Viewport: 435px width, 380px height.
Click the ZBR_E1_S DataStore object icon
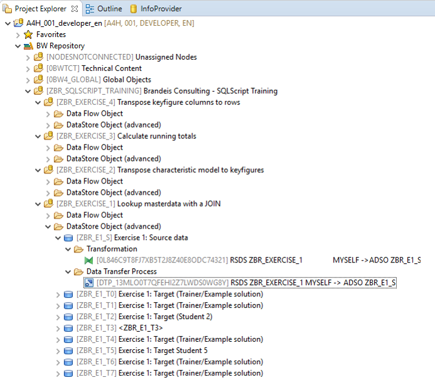click(x=68, y=238)
